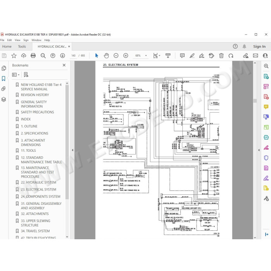Click the scrolling mode toolbar icon
Image resolution: width=271 pixels, height=271 pixels.
(x=168, y=56)
